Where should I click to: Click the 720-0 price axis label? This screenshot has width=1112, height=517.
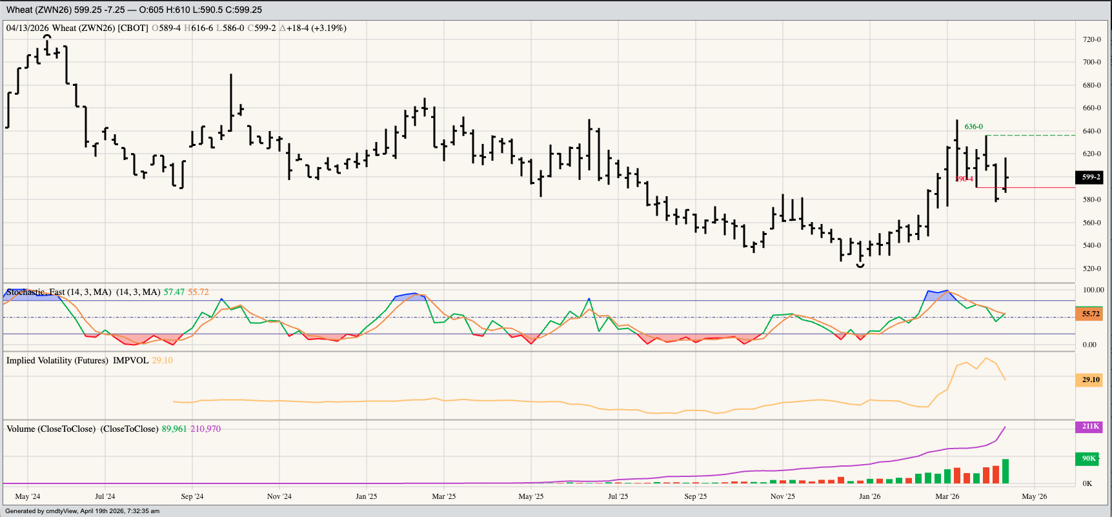coord(1091,39)
